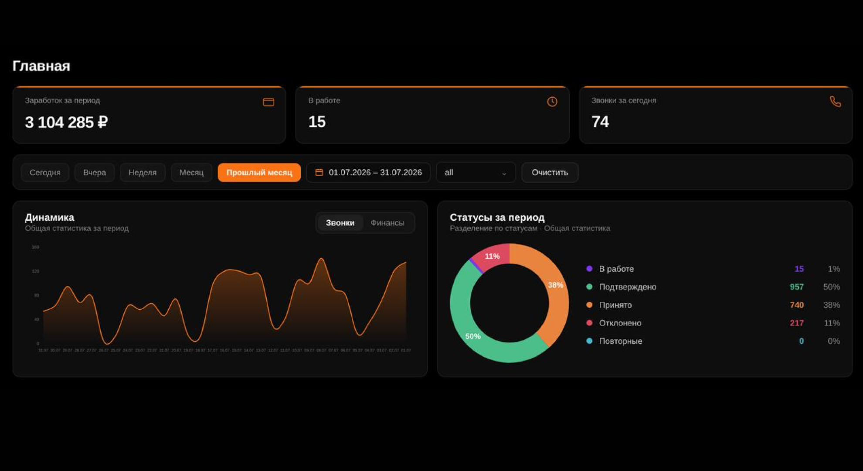Click the red dot beside Отклонено legend

[589, 323]
